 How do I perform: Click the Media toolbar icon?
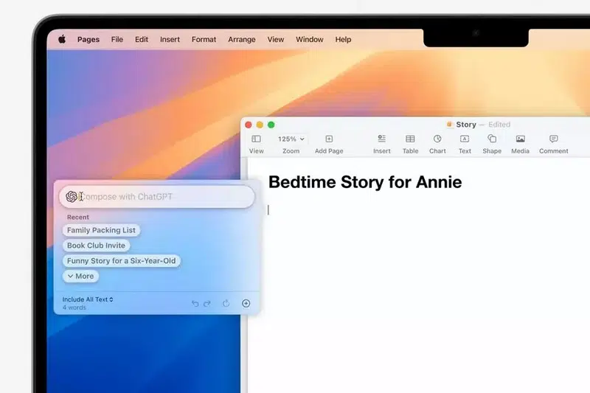pyautogui.click(x=521, y=139)
